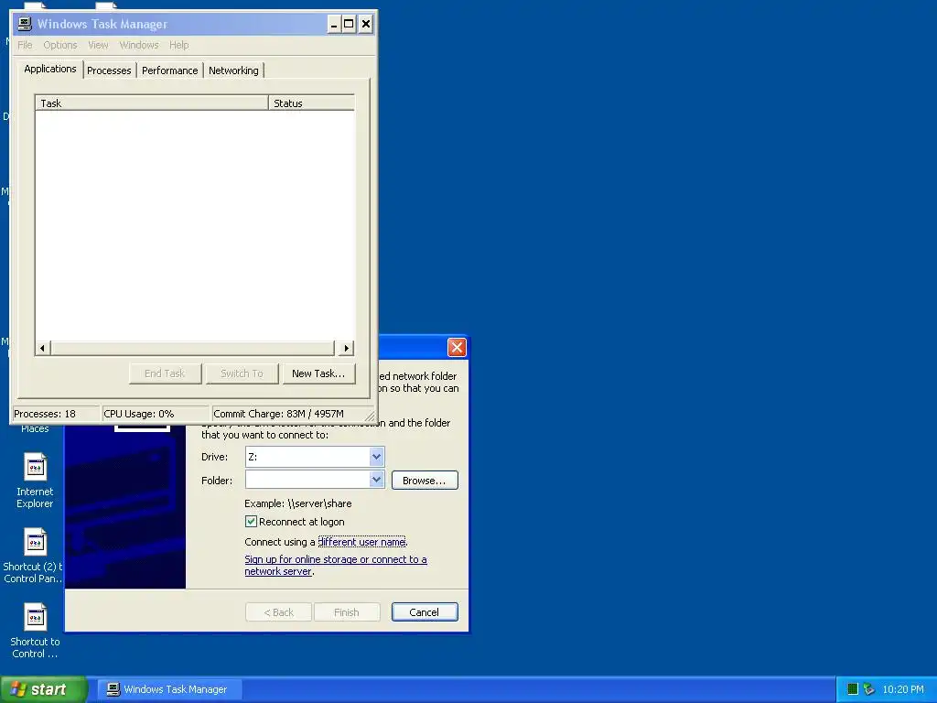
Task: Close the Map Network Drive dialog
Action: coord(457,347)
